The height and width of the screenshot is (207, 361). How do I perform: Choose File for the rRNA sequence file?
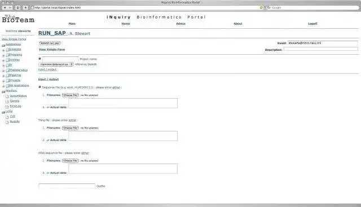[71, 161]
